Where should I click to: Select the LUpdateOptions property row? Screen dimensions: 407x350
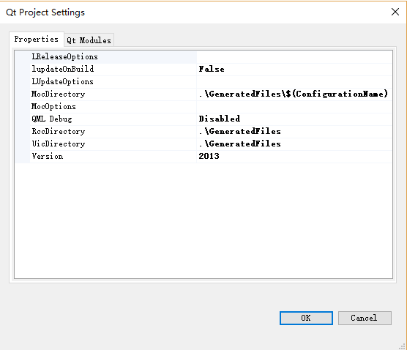point(203,82)
